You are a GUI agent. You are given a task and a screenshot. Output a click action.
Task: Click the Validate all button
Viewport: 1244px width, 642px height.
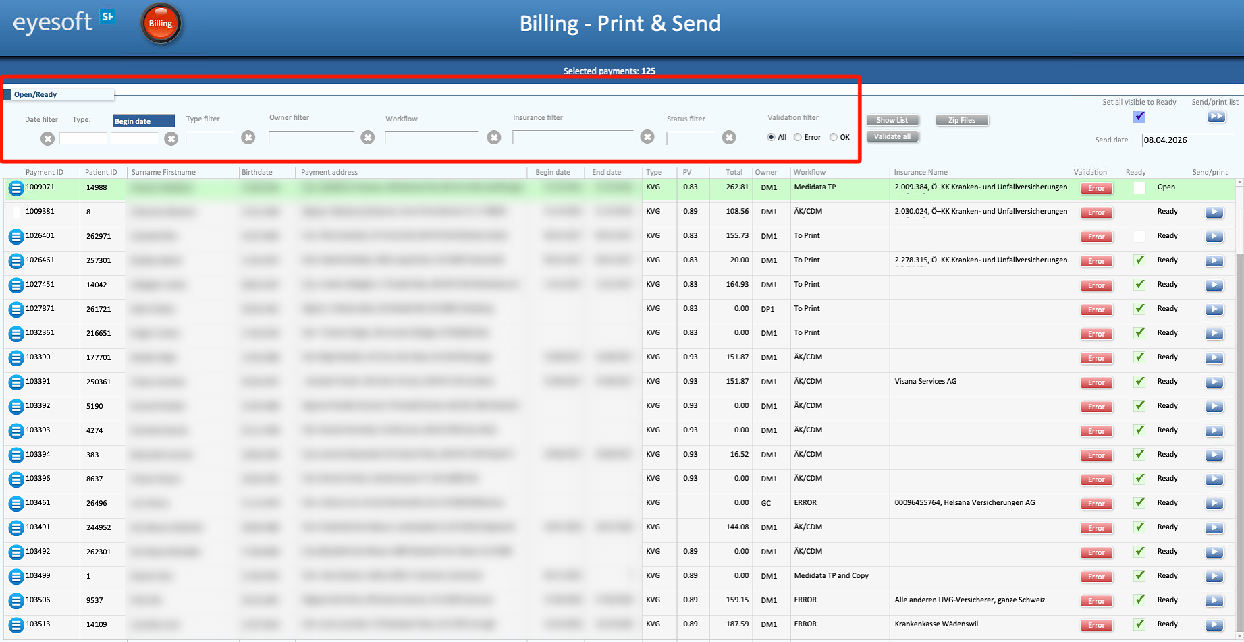coord(892,136)
